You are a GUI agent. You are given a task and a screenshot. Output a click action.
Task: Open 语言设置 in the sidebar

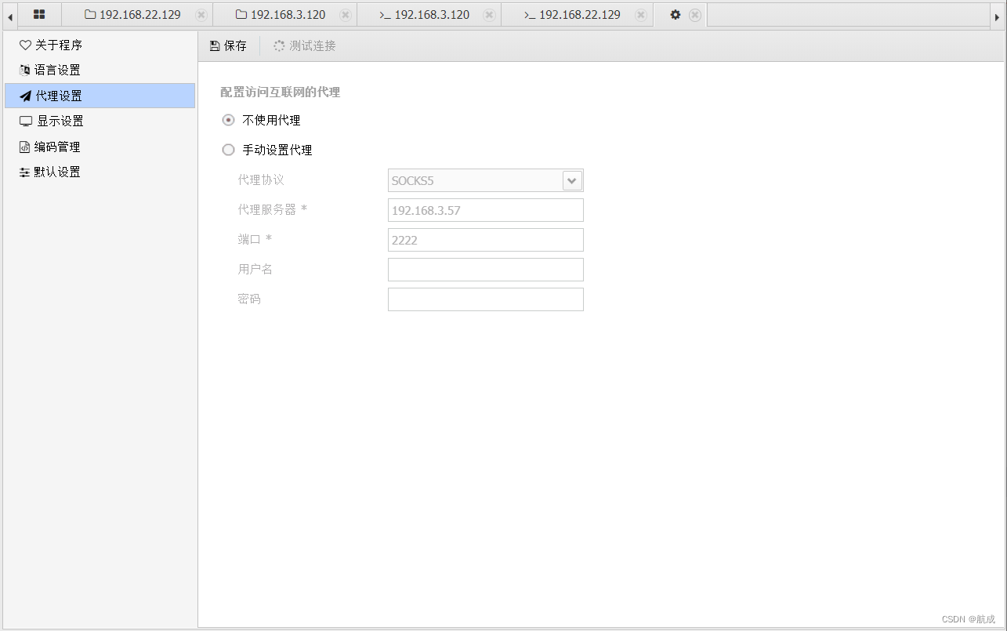tap(100, 71)
